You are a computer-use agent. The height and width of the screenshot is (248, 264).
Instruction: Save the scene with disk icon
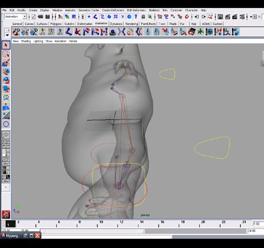pyautogui.click(x=47, y=17)
